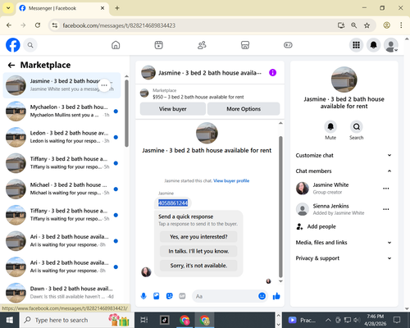Expand Customize chat section

pyautogui.click(x=344, y=155)
